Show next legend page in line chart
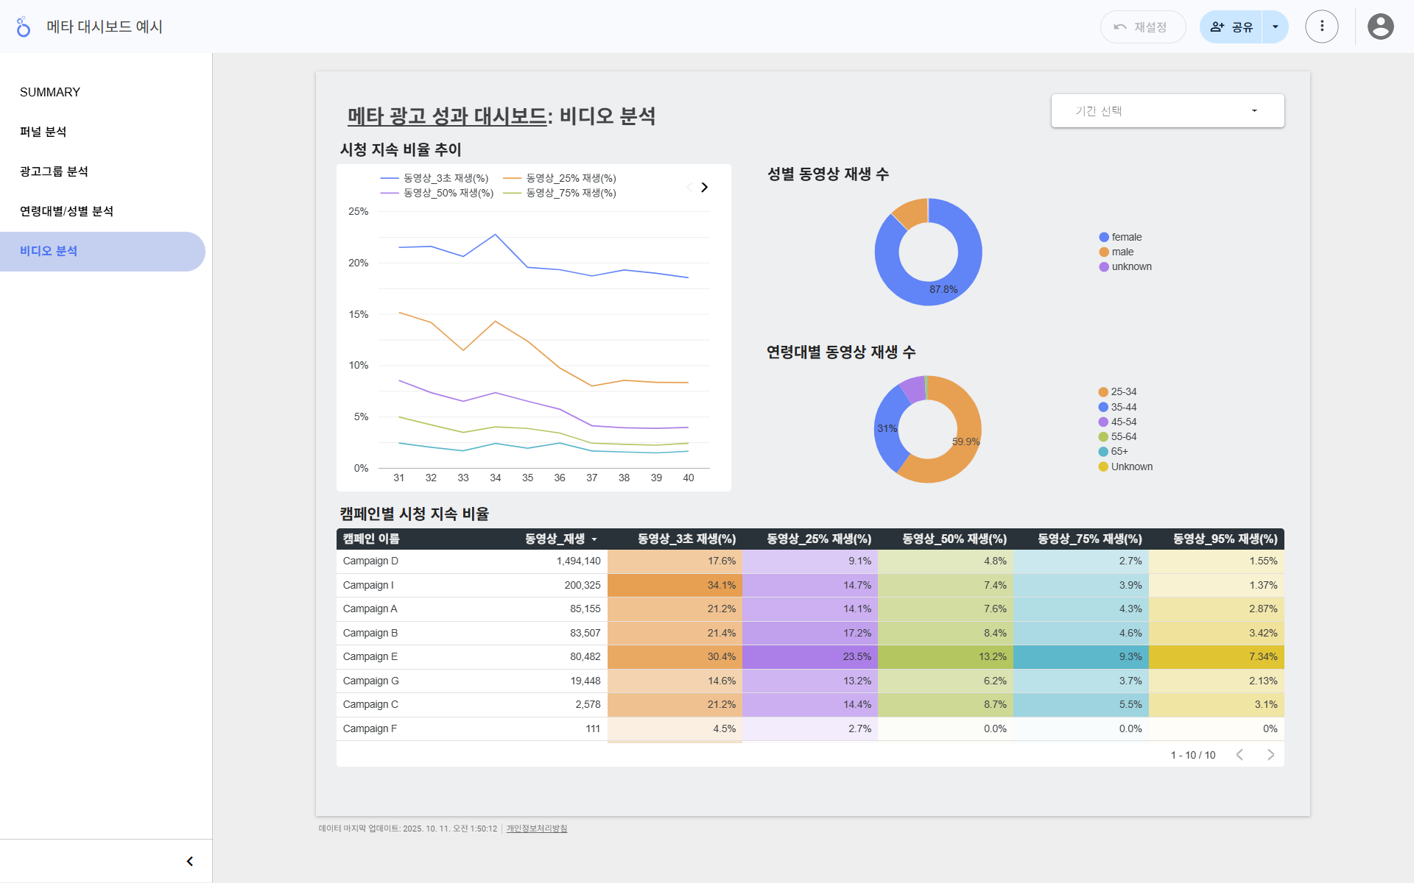The height and width of the screenshot is (883, 1414). (x=704, y=188)
